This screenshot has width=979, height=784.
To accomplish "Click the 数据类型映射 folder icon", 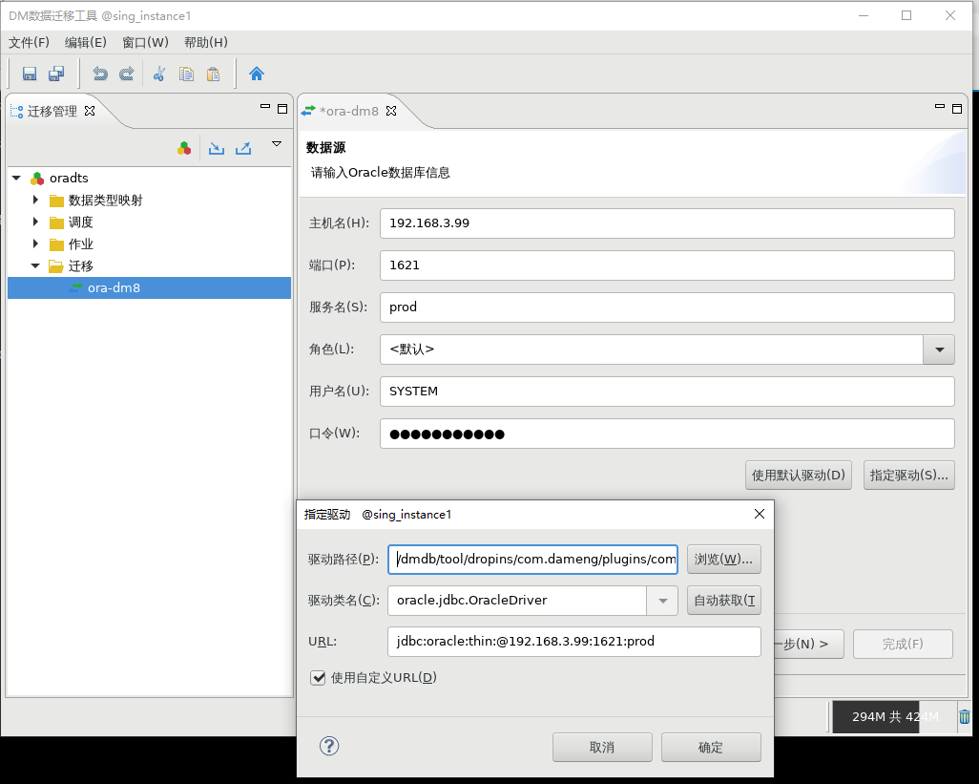I will click(x=57, y=201).
